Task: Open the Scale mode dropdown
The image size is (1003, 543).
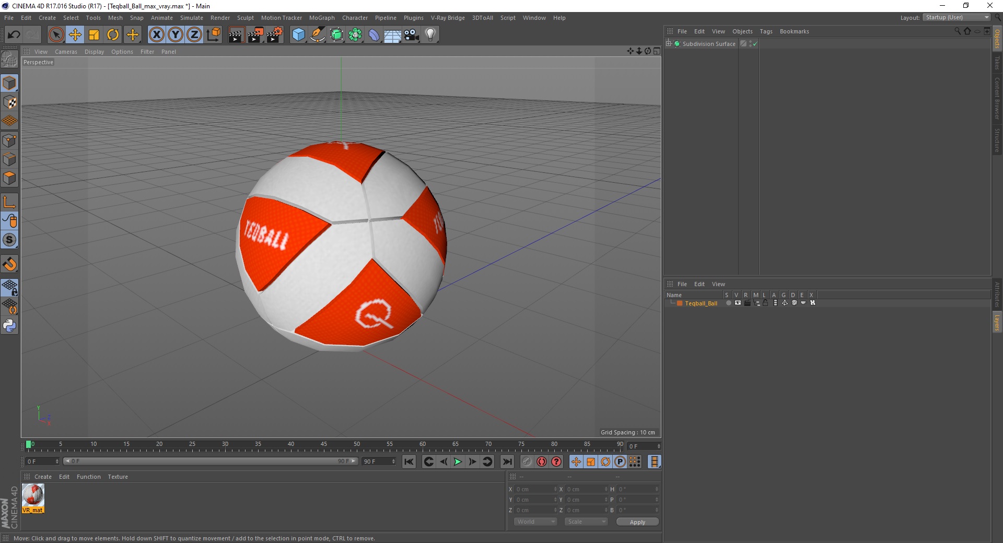Action: (x=586, y=522)
